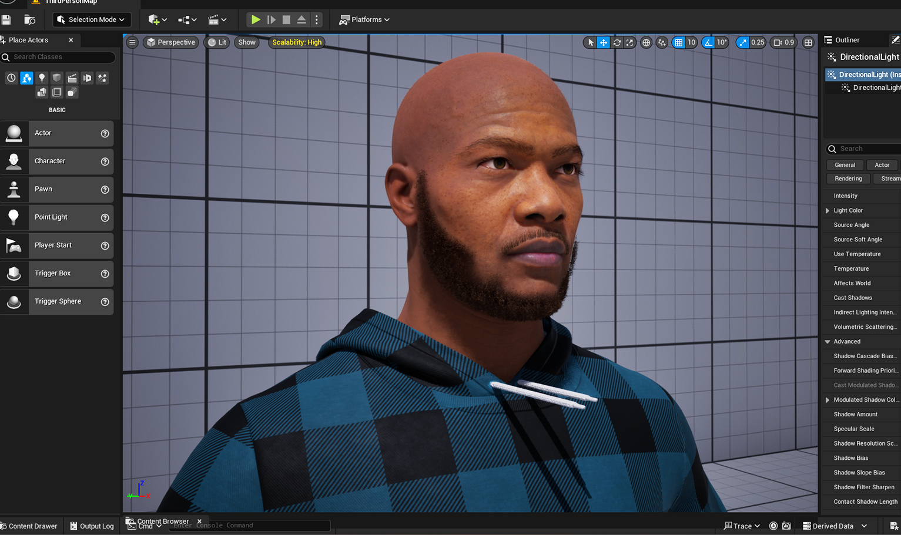Open the Selection Mode dropdown
Image resolution: width=901 pixels, height=535 pixels.
[x=92, y=19]
